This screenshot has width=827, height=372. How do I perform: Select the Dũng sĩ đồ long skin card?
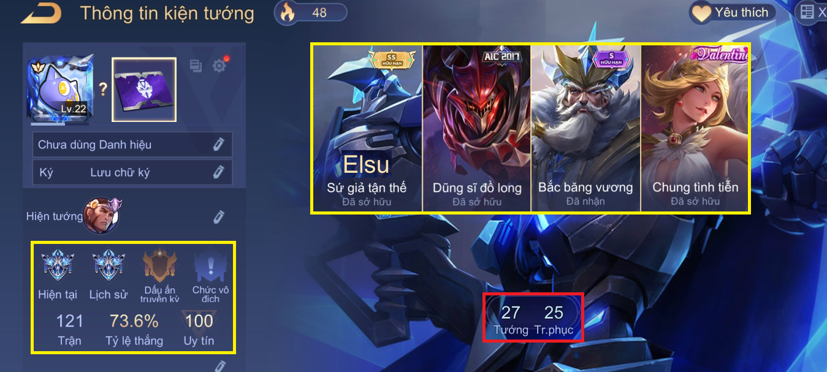click(477, 128)
